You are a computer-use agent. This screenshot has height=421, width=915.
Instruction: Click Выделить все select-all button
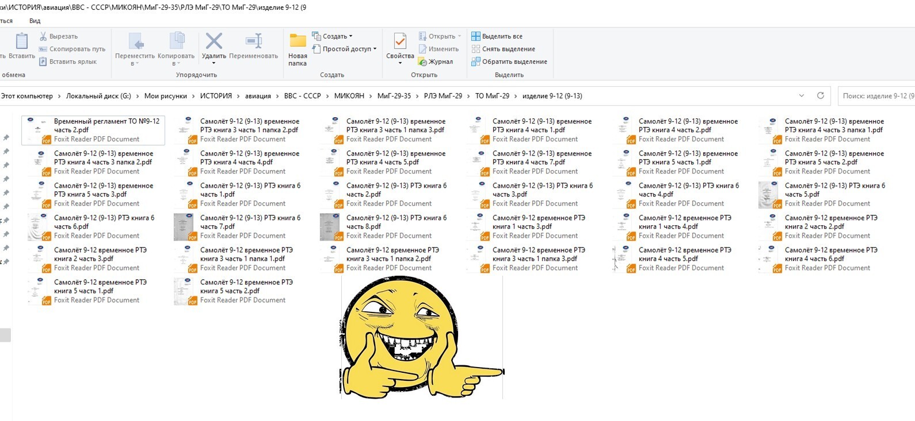pos(497,36)
